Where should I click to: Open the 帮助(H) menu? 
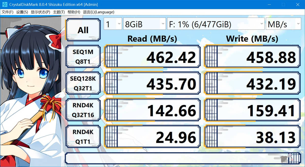tap(74, 12)
